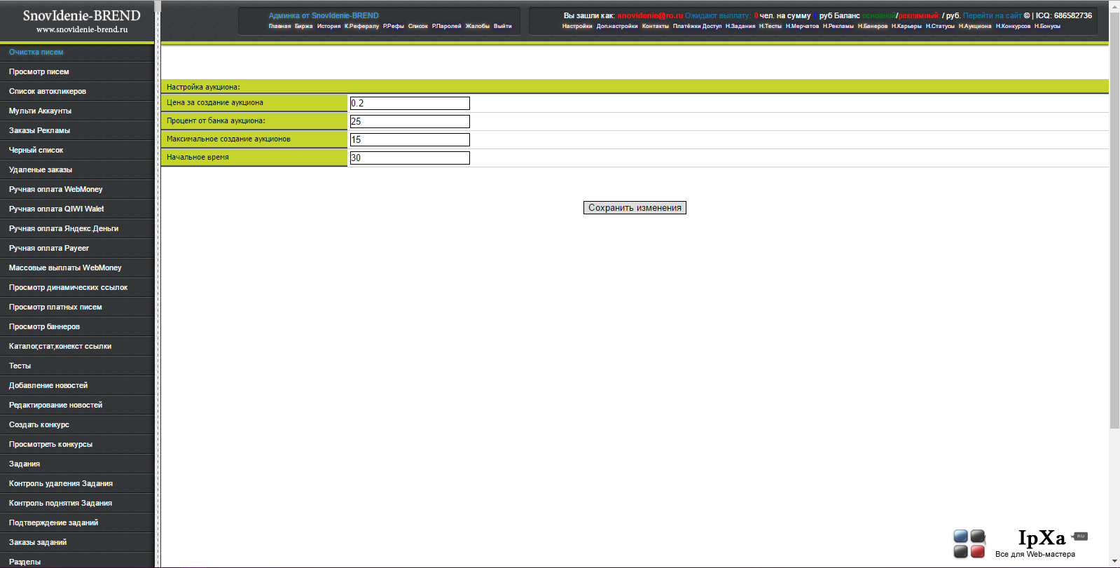
Task: Click the Перейти на сайт link
Action: click(x=992, y=15)
